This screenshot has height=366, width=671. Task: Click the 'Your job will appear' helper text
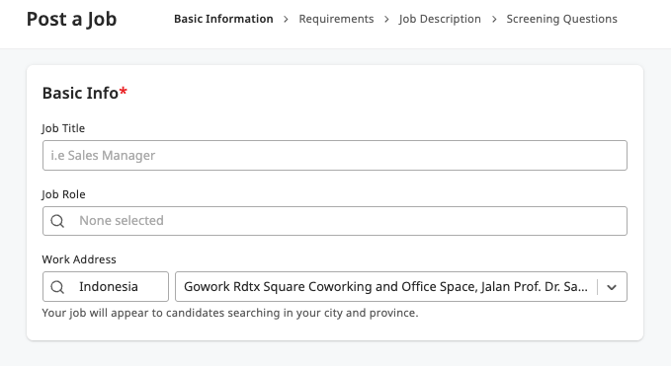(230, 313)
